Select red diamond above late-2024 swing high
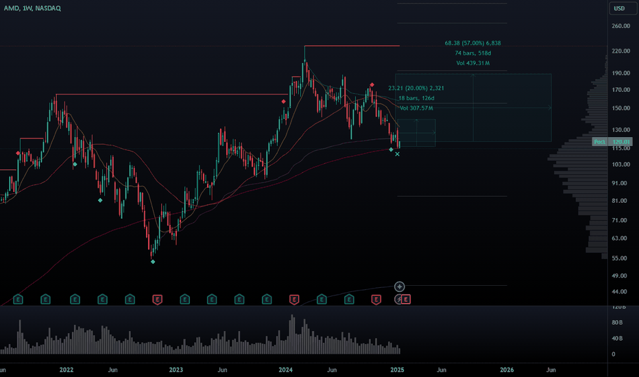This screenshot has width=639, height=377. click(x=372, y=85)
